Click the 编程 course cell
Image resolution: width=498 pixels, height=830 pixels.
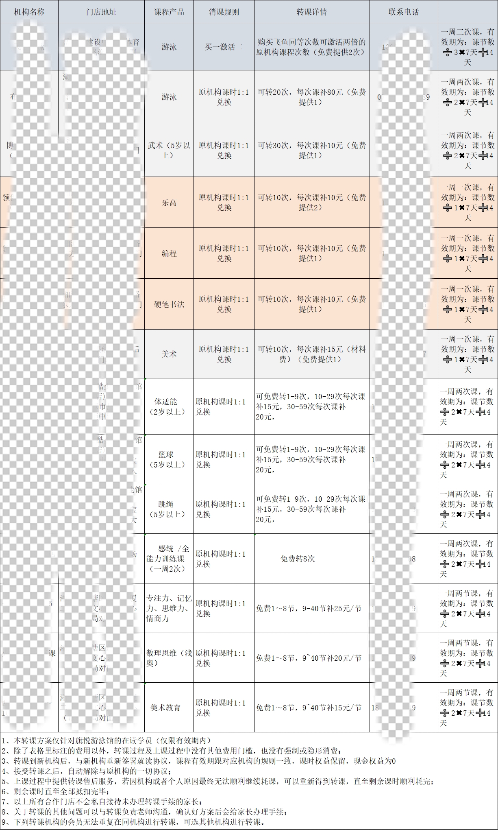(x=169, y=253)
